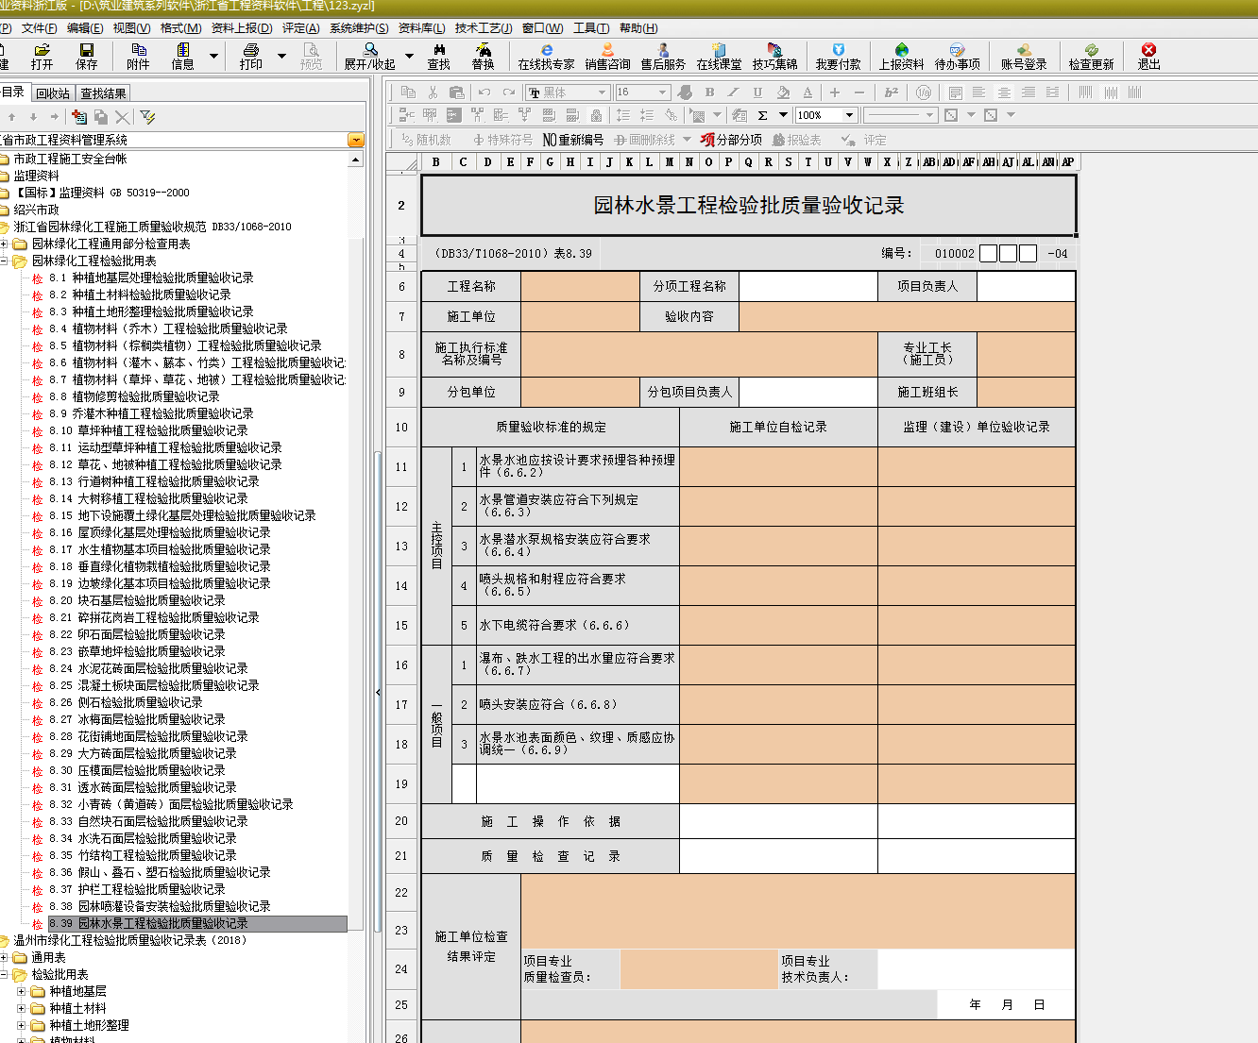Open the 100% zoom dropdown
The image size is (1258, 1043).
tap(850, 115)
